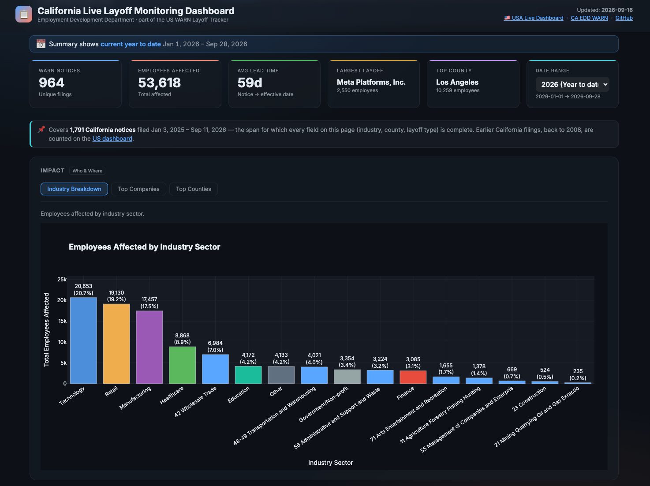Screen dimensions: 650x486
Task: Click the gray Other bar
Action: pos(281,375)
